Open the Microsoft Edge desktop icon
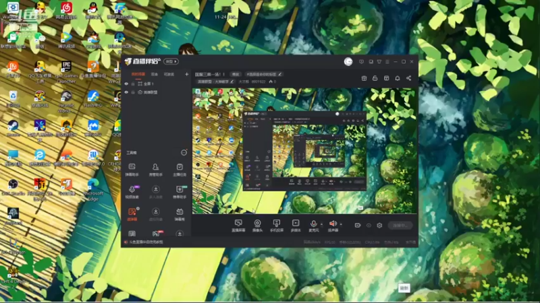 [x=93, y=191]
